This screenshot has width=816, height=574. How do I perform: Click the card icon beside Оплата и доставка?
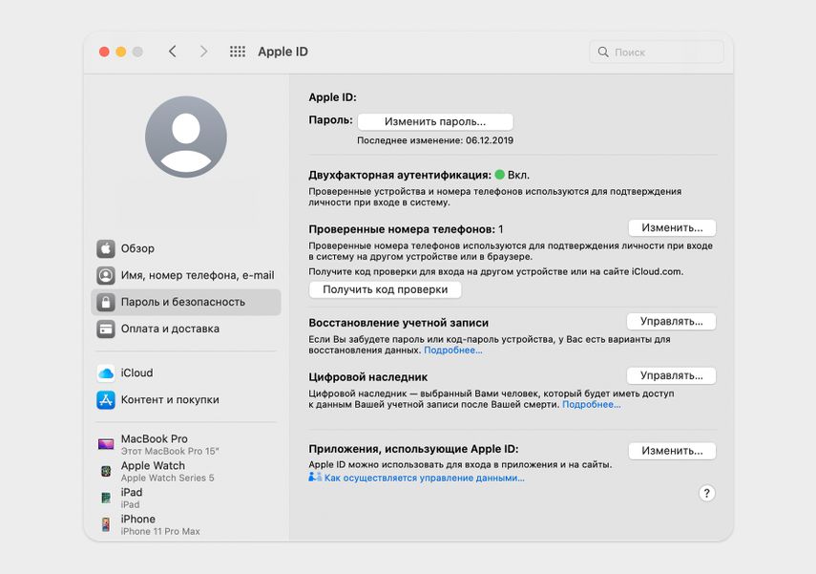point(106,329)
